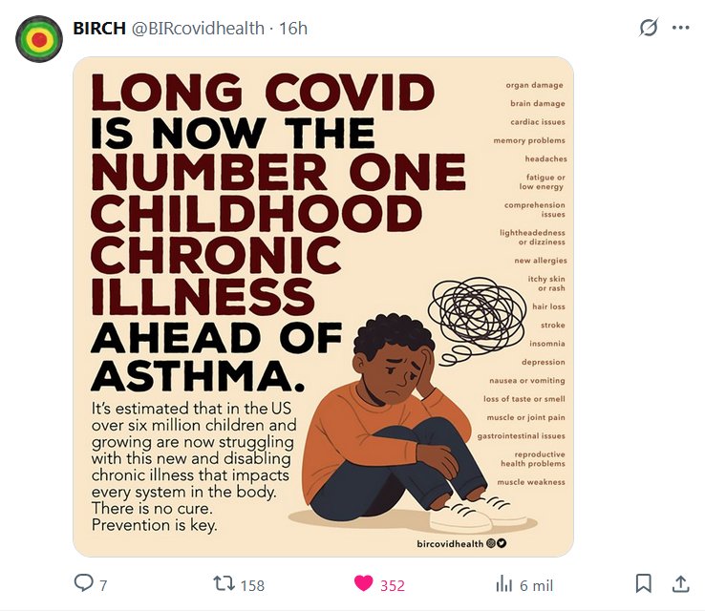Click the like count 352
The height and width of the screenshot is (611, 705).
(x=393, y=585)
